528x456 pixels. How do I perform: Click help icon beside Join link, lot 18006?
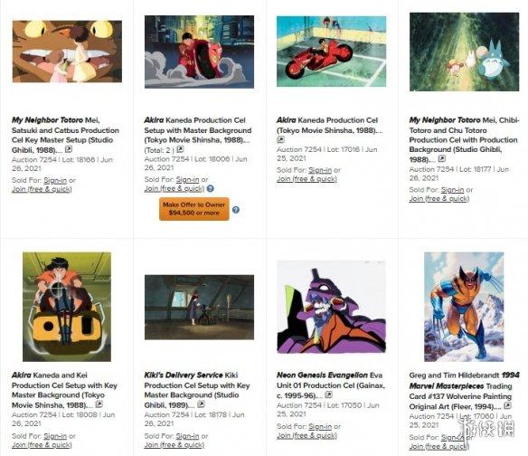[211, 188]
